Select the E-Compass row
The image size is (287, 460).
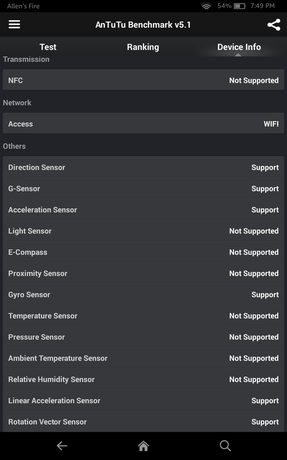coord(143,252)
